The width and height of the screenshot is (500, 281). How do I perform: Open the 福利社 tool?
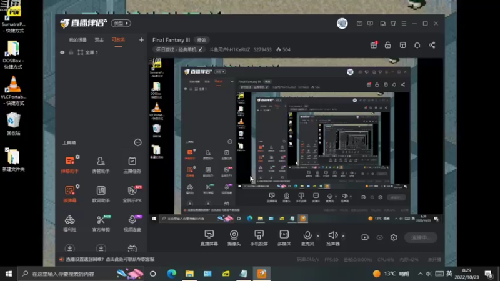(x=70, y=223)
